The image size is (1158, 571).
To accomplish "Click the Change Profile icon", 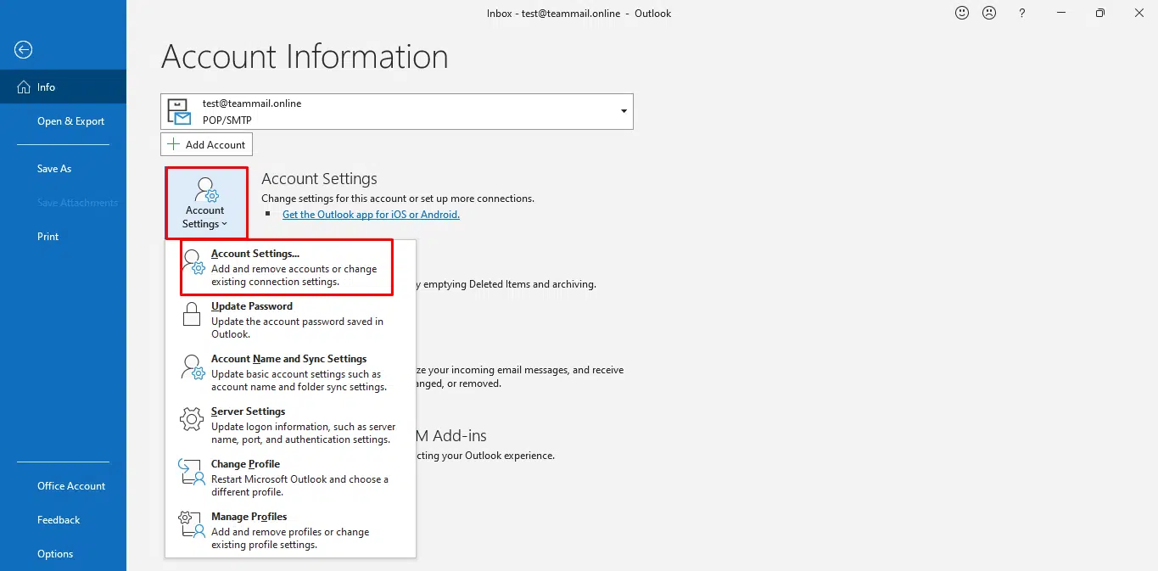I will [192, 473].
